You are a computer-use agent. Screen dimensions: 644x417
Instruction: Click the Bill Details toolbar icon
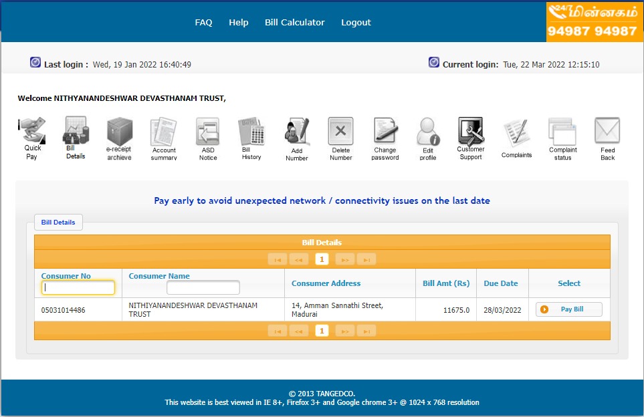pos(76,130)
